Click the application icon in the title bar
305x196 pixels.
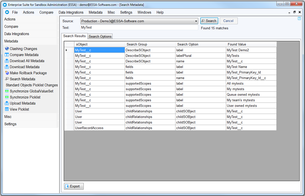click(x=5, y=5)
